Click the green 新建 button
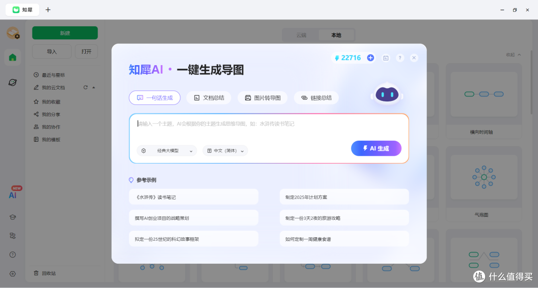Viewport: 538px width, 288px height. tap(65, 33)
